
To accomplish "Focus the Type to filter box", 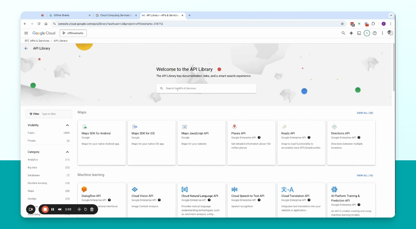I will pos(56,114).
